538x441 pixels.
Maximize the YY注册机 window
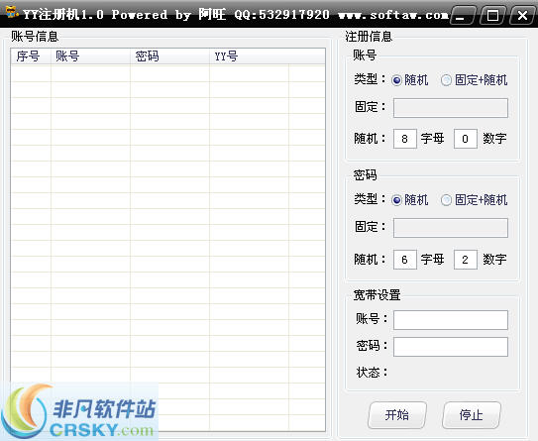493,16
